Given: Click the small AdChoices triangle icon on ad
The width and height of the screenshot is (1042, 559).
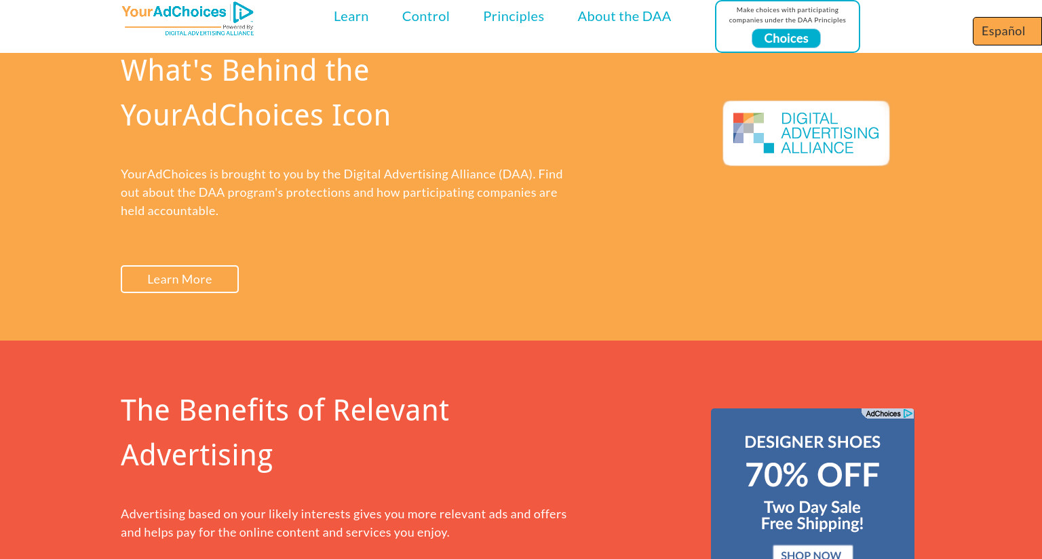Looking at the screenshot, I should pos(908,414).
